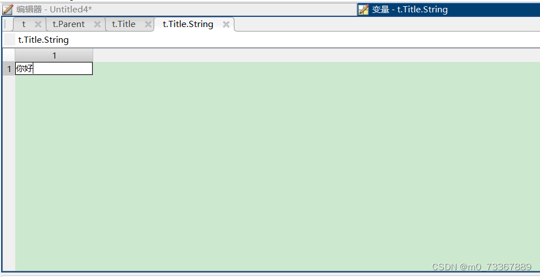Close the t.Title tab
540x277 pixels.
148,24
